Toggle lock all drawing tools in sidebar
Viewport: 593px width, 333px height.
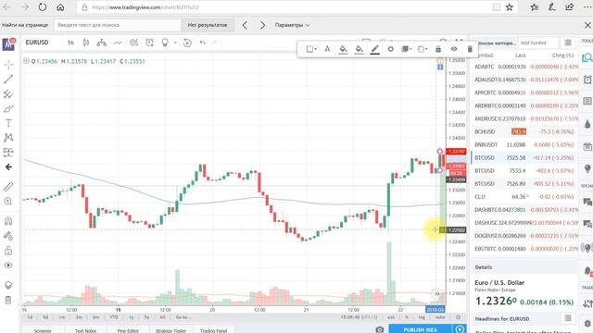[x=8, y=251]
